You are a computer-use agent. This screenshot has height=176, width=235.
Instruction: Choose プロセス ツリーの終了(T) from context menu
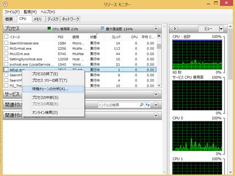click(x=53, y=80)
